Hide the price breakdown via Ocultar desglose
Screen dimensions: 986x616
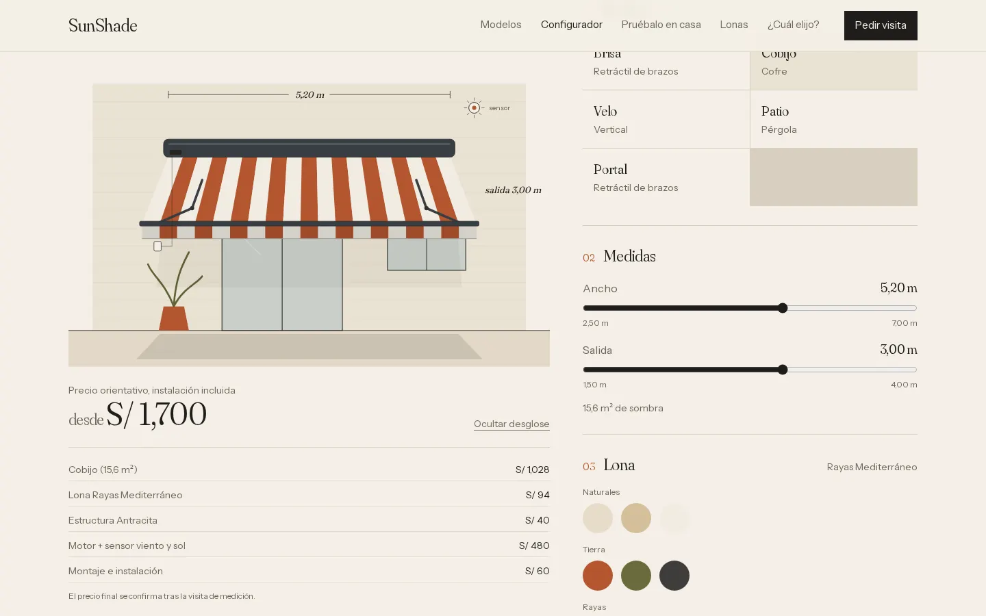pyautogui.click(x=511, y=424)
